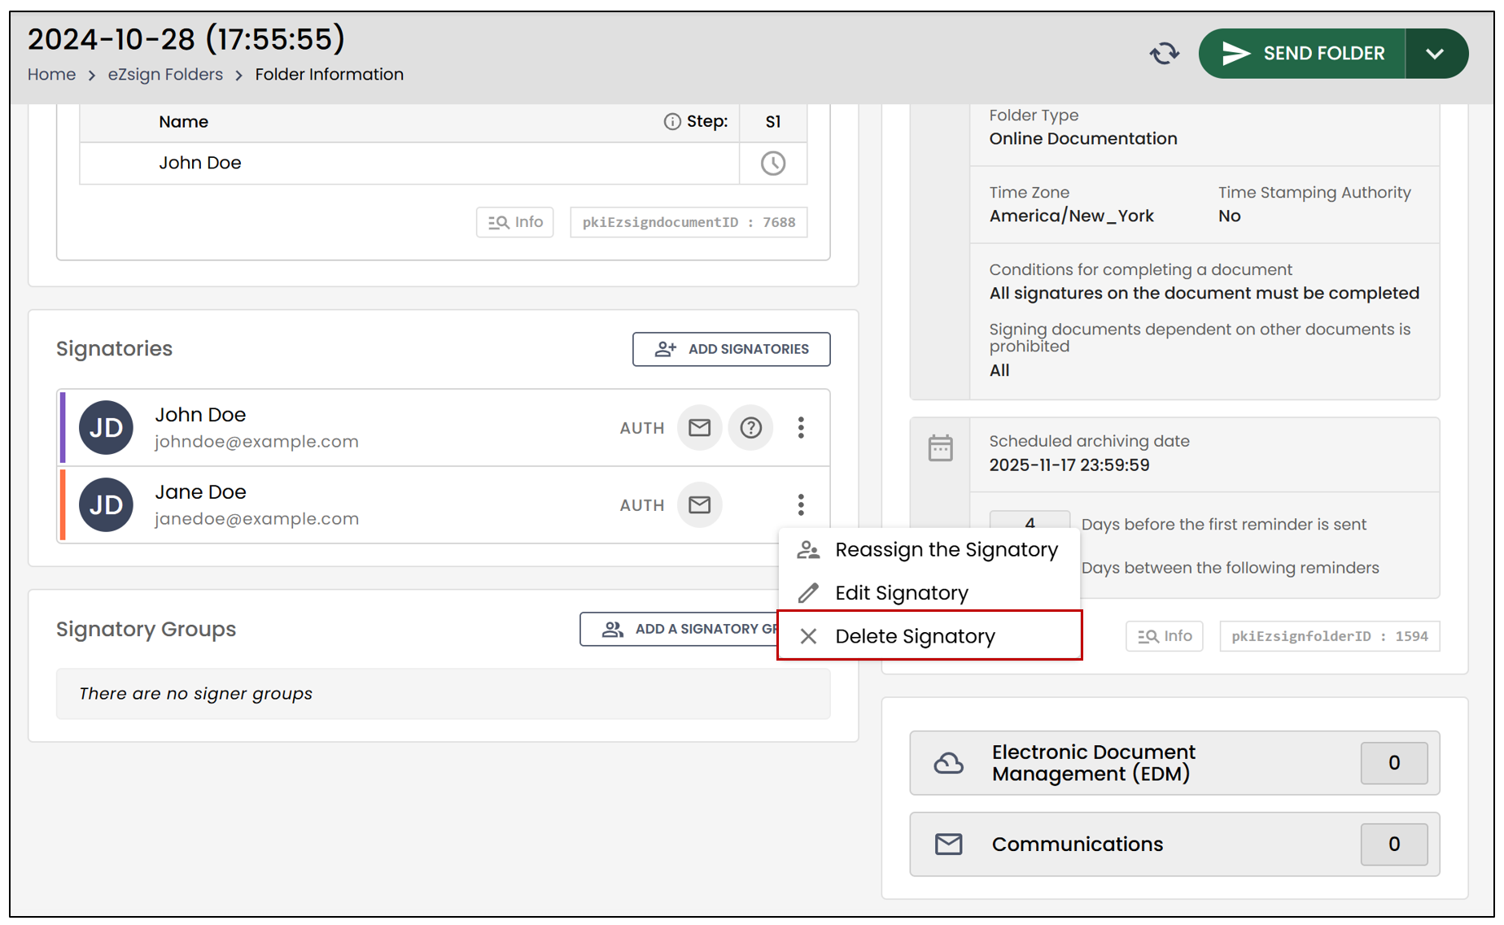Expand the Send Folder dropdown arrow

pyautogui.click(x=1436, y=54)
